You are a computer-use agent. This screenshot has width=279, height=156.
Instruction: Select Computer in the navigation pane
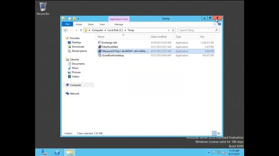(x=75, y=85)
